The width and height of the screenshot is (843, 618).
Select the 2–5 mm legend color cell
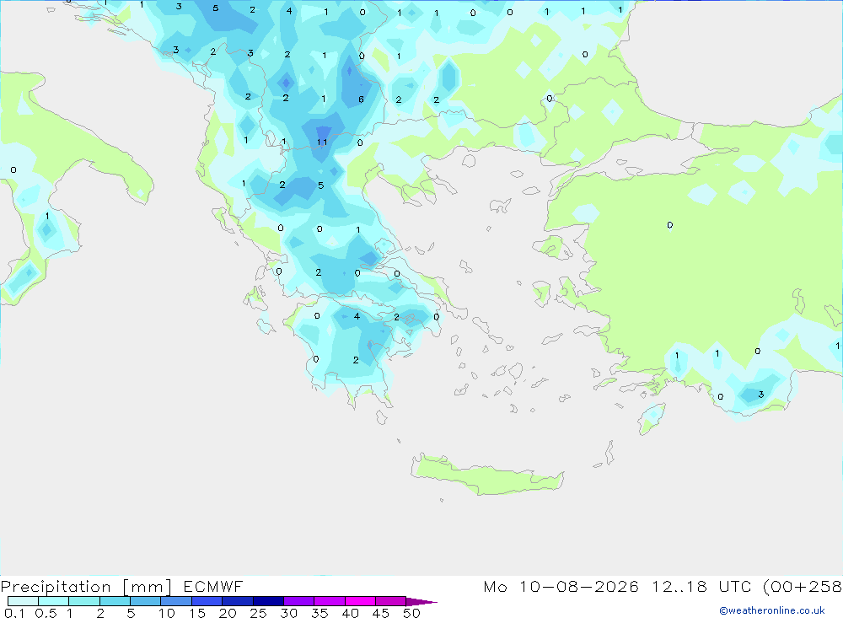115,601
